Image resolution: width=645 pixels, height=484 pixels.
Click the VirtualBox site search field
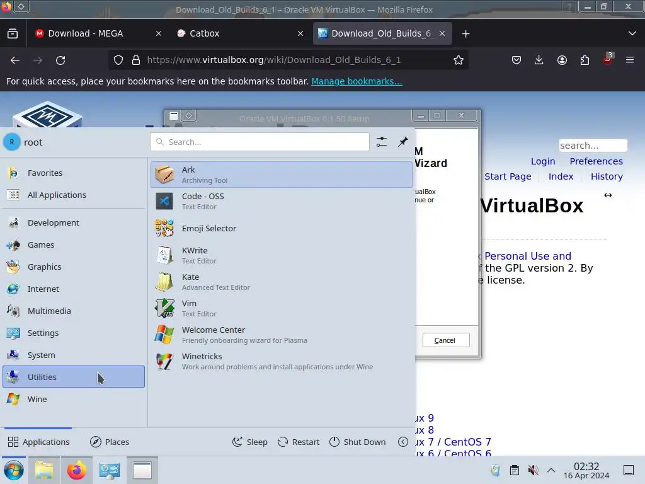point(593,146)
